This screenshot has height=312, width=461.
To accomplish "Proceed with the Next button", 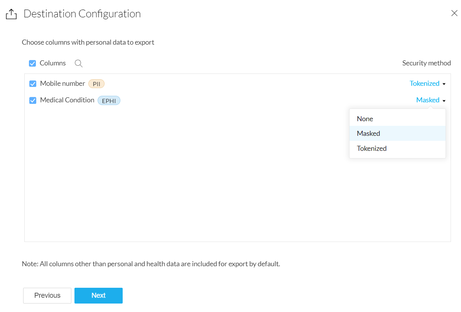I will tap(98, 295).
